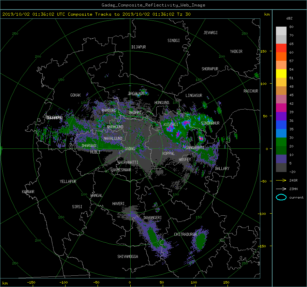Click the HOSPET city label
The image size is (307, 287).
(x=185, y=160)
